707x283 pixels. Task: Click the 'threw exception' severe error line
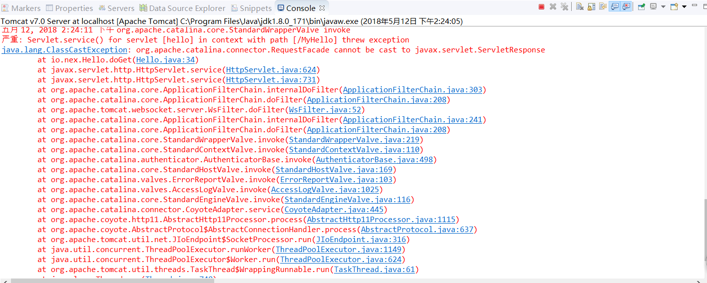(205, 40)
